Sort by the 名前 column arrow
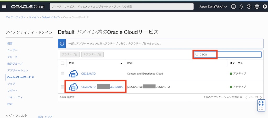The height and width of the screenshot is (118, 268). coord(121,63)
